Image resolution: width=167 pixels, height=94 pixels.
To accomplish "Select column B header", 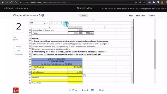I will (x=75, y=27).
